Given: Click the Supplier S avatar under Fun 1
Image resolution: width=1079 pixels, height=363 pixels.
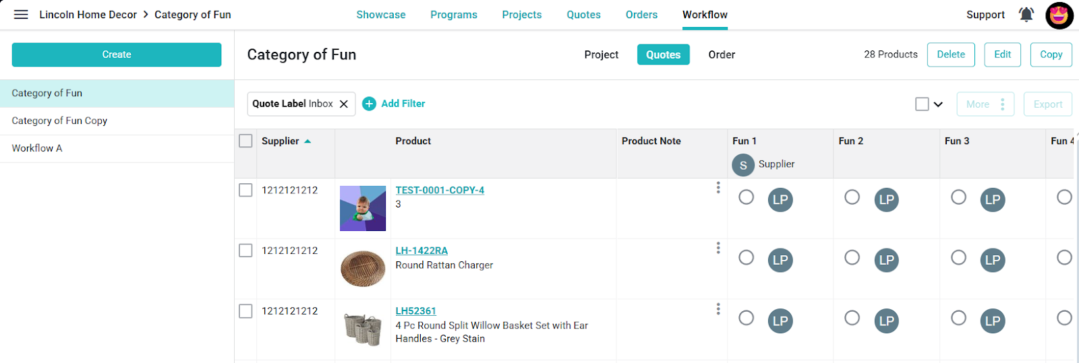Looking at the screenshot, I should click(743, 164).
